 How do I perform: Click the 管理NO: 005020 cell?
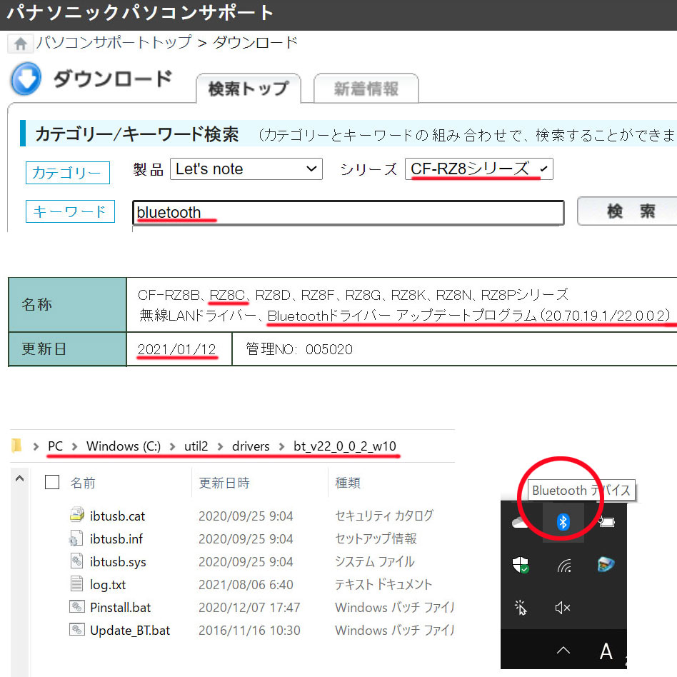(x=299, y=349)
